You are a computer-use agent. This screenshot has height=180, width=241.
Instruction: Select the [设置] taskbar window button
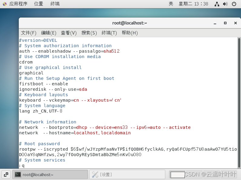click(x=127, y=175)
